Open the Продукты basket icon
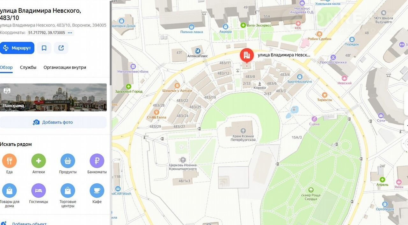408x225 pixels. [68, 161]
